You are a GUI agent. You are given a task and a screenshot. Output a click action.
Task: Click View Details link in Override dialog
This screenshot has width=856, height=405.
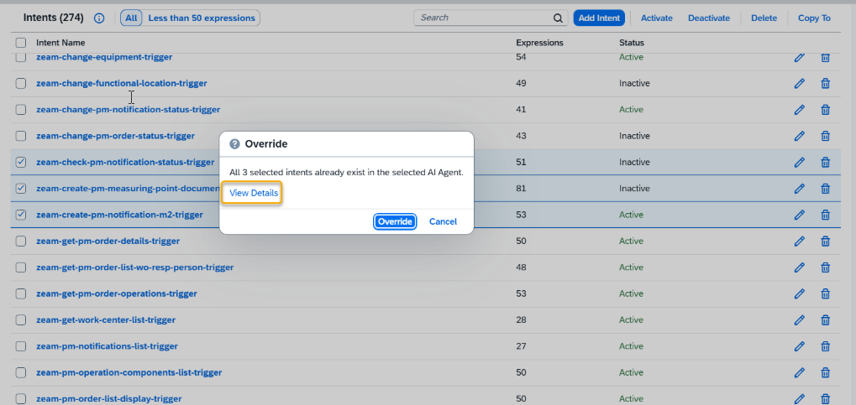click(254, 194)
